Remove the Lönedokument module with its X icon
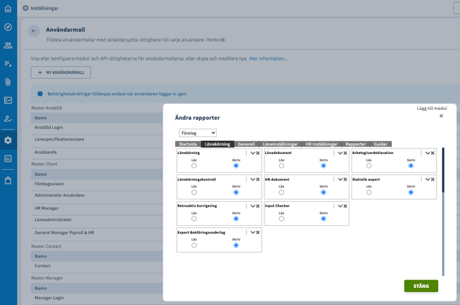This screenshot has height=305, width=460. coord(345,153)
